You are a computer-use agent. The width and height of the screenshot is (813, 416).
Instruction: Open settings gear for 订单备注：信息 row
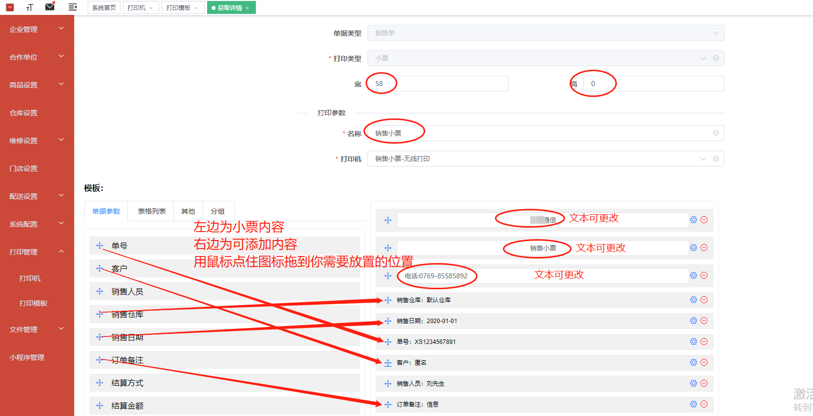click(x=694, y=404)
